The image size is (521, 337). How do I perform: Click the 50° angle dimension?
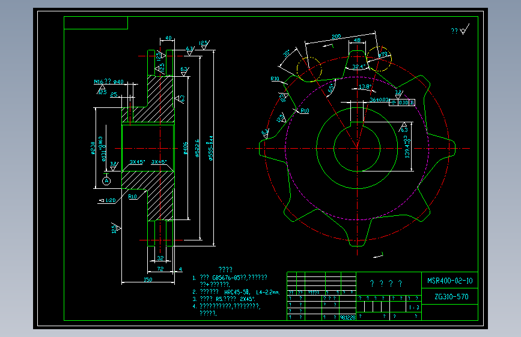[331, 88]
